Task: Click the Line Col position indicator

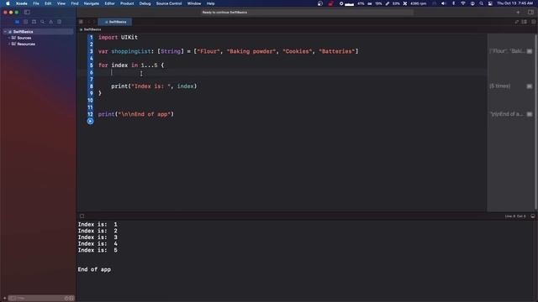Action: (x=515, y=216)
